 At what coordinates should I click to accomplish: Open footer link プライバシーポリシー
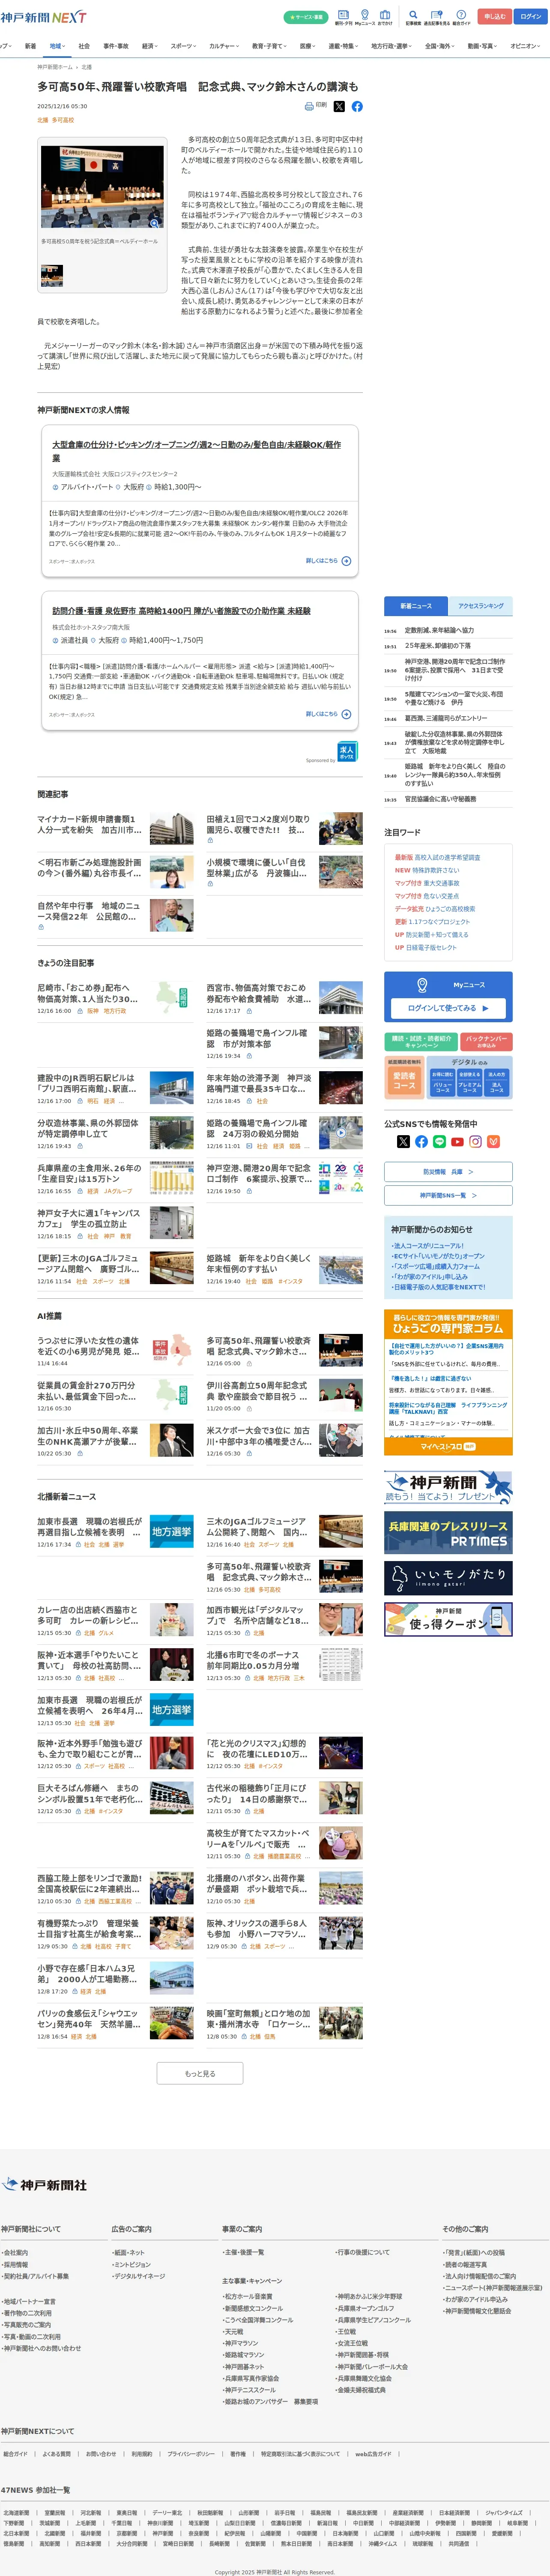pos(190,2453)
